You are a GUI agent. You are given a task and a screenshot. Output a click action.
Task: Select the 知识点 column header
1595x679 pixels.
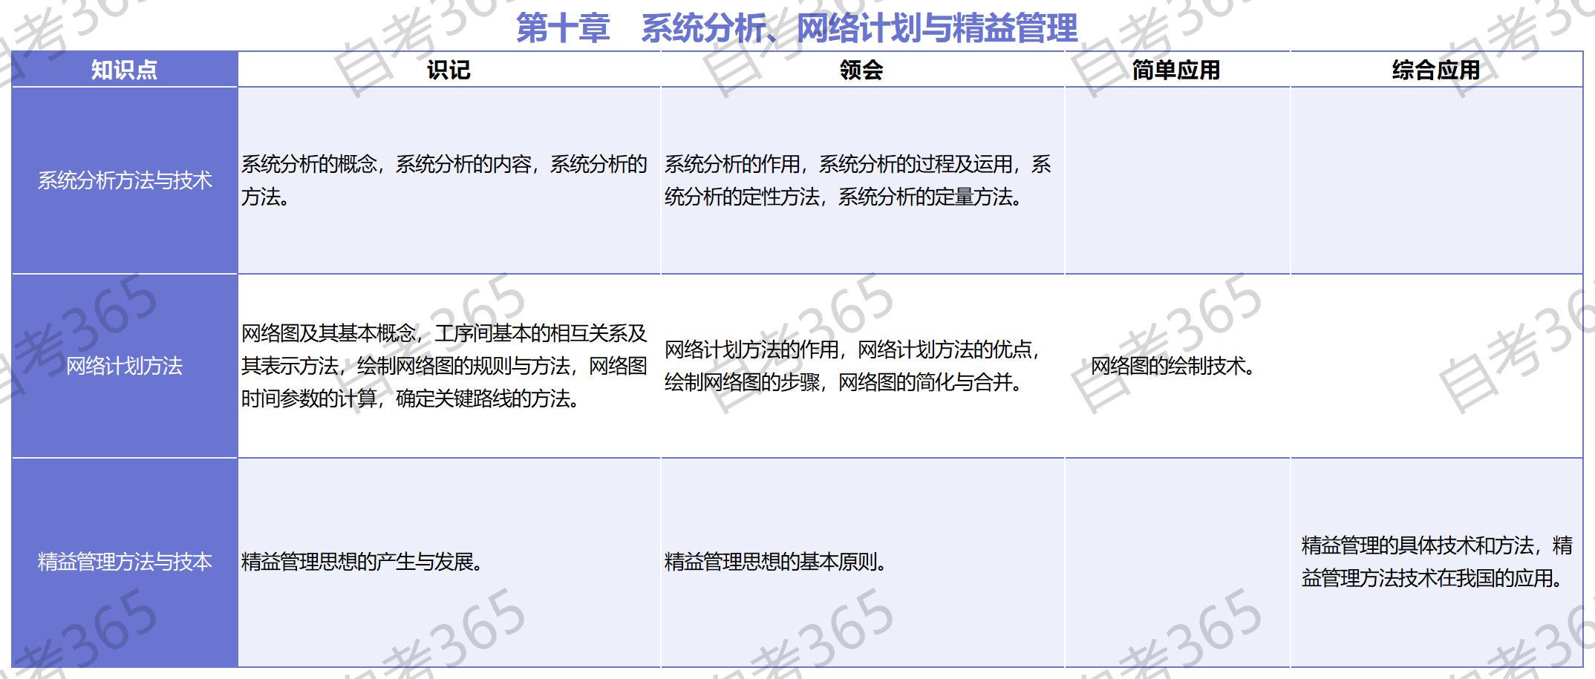tap(124, 70)
